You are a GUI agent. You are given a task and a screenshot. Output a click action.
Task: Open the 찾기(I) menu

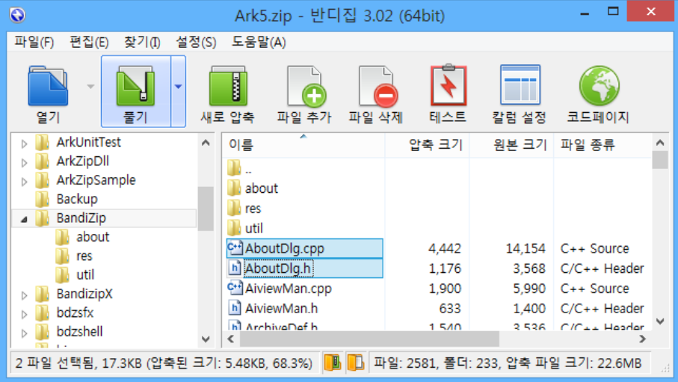click(142, 42)
